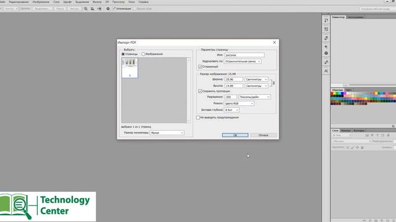The height and width of the screenshot is (222, 396).
Task: Click the page list vertical scrollbar
Action: (189, 91)
